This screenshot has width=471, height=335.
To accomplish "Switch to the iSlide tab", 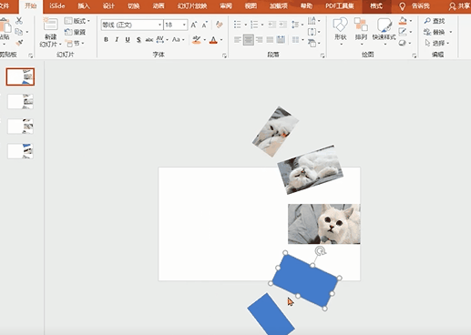I will point(57,5).
